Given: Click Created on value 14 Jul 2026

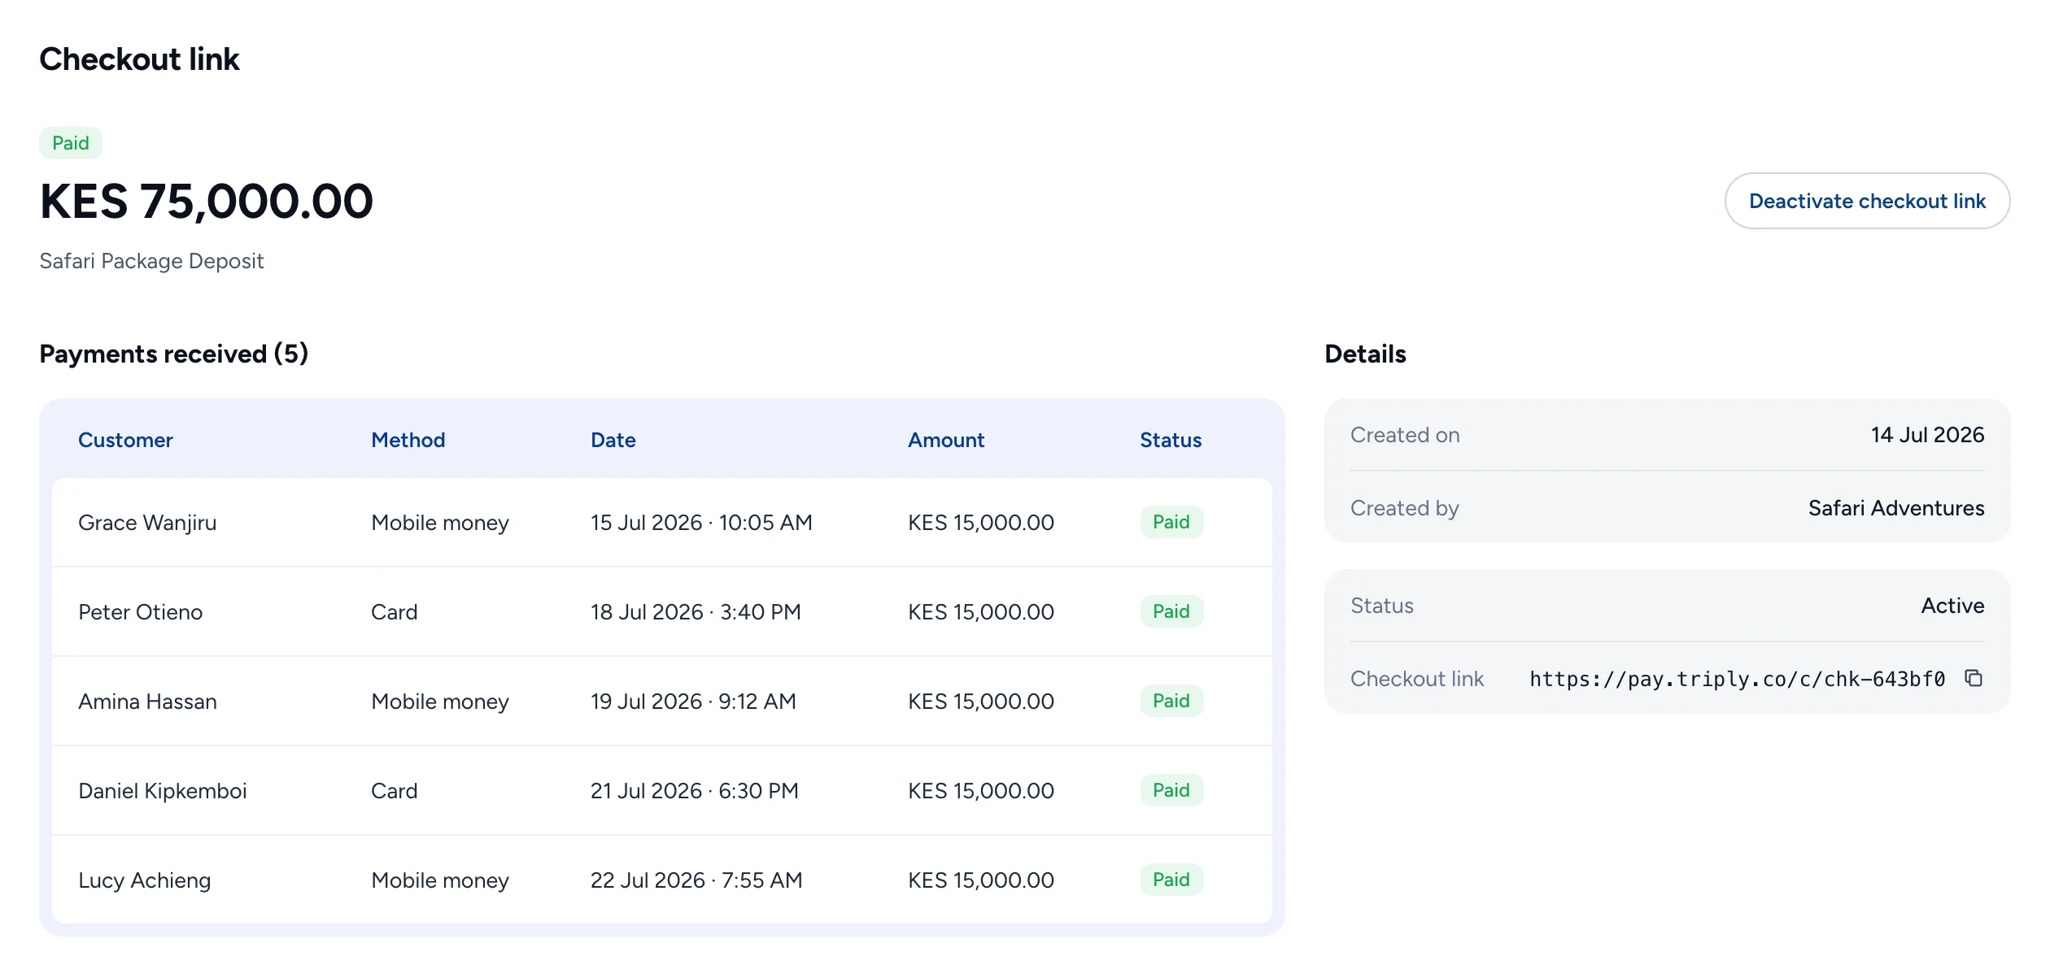Looking at the screenshot, I should pyautogui.click(x=1927, y=435).
